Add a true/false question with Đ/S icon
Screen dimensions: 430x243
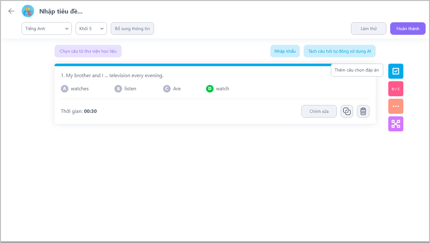click(396, 89)
